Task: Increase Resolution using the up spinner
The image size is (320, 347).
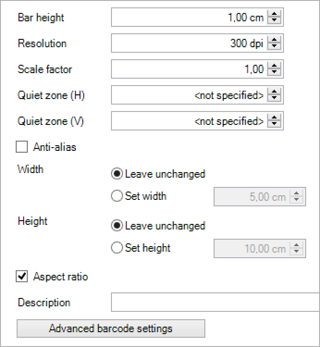Action: click(274, 40)
